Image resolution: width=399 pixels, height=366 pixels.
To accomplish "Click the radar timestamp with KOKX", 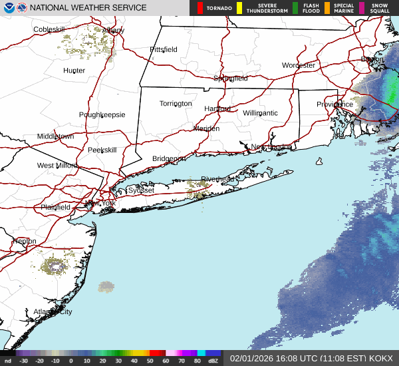I will pos(311,358).
